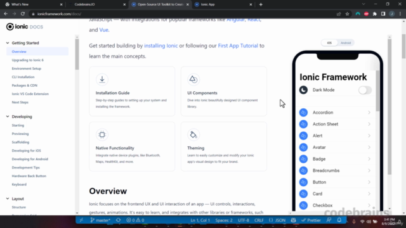The image size is (406, 228).
Task: Bookmark this page with star icon
Action: [347, 14]
